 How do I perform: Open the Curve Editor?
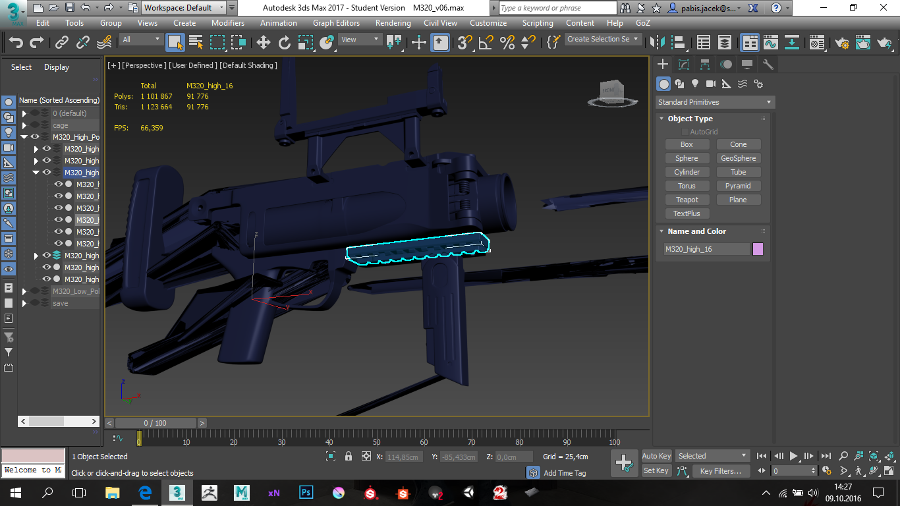(771, 43)
